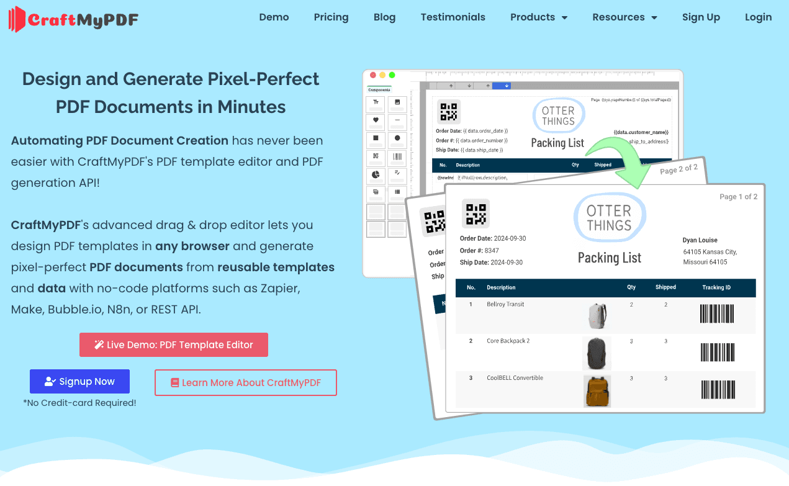Click the Signup Now button
Image resolution: width=789 pixels, height=486 pixels.
79,381
